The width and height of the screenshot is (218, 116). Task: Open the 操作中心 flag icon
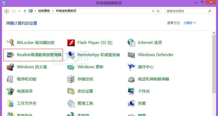pyautogui.click(x=131, y=67)
